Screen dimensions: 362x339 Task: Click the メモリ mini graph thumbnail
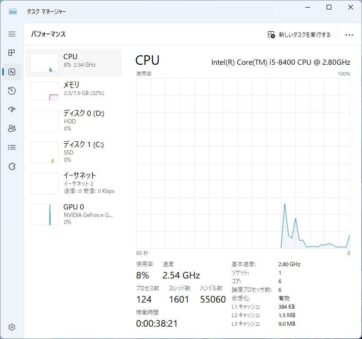[x=44, y=91]
